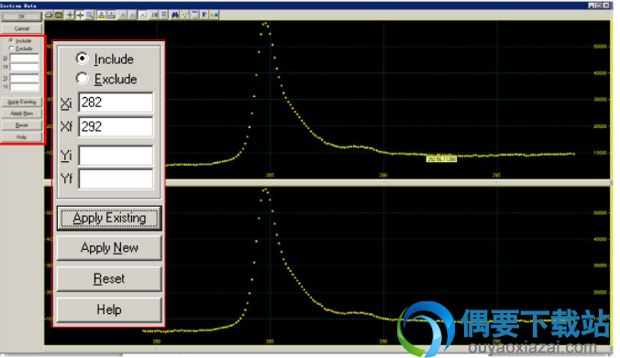Screen dimensions: 620x358
Task: Click the printer icon in the toolbar
Action: coord(49,15)
